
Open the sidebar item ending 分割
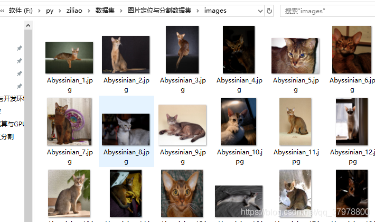point(7,136)
